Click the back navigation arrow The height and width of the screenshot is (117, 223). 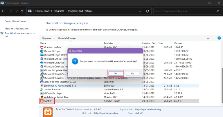[3, 11]
